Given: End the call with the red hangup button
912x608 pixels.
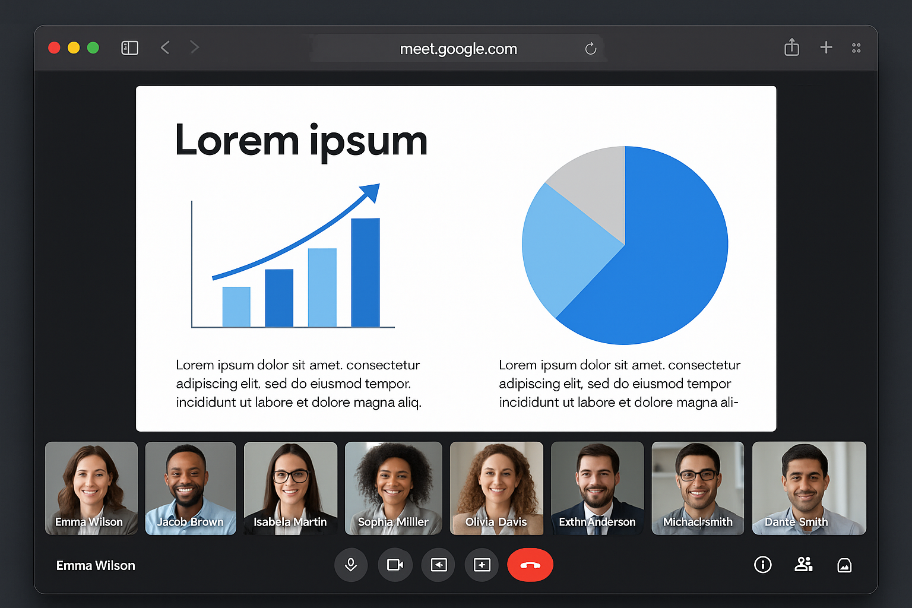Looking at the screenshot, I should tap(530, 565).
